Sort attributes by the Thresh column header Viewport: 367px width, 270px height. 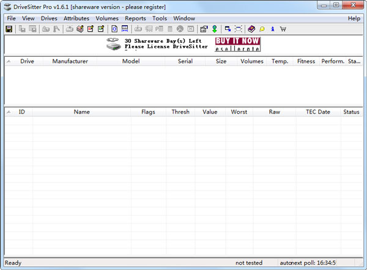tap(180, 112)
